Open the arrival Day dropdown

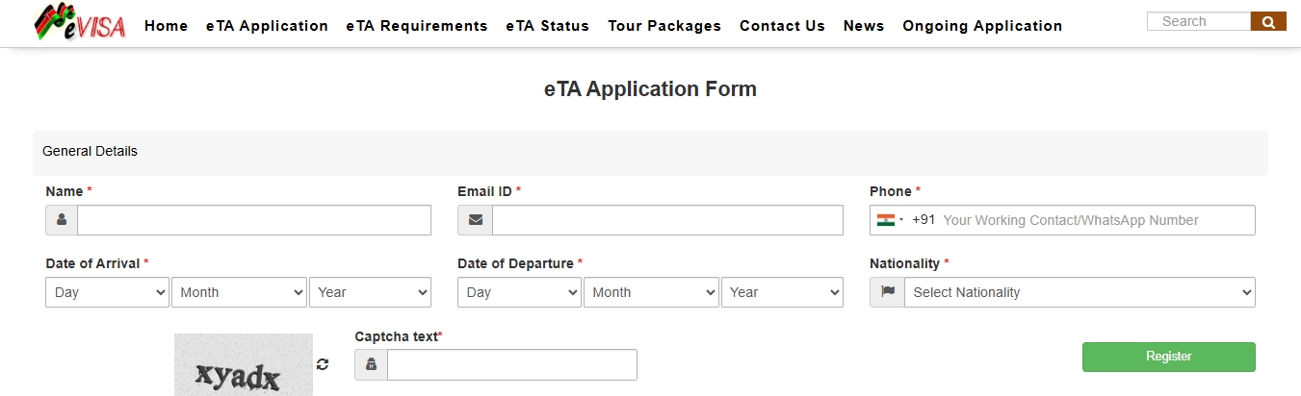pyautogui.click(x=107, y=292)
